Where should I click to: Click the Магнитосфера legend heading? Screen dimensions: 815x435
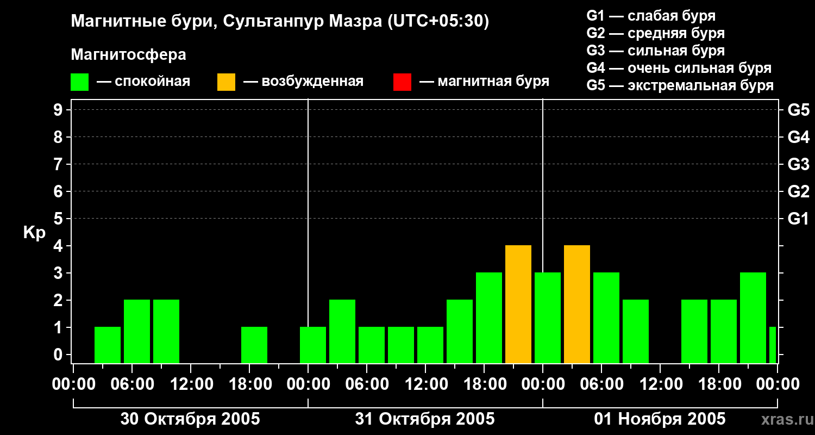click(128, 55)
